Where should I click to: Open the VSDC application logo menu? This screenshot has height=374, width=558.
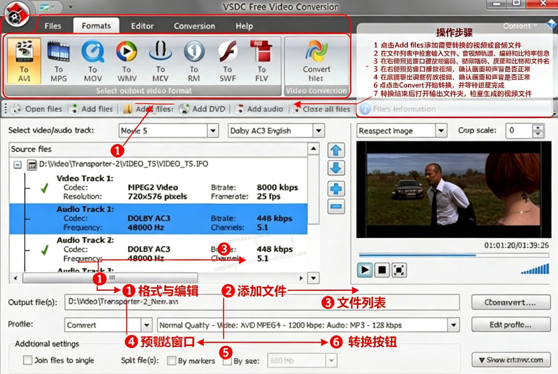16,14
